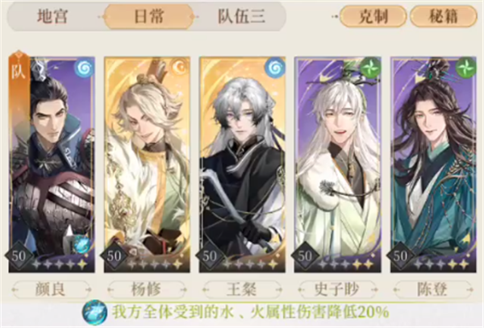Screen dimensions: 484x328
Task: Open the 克制 button
Action: (x=373, y=17)
